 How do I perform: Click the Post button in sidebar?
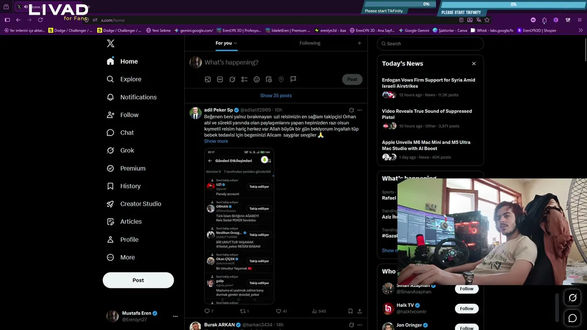138,280
